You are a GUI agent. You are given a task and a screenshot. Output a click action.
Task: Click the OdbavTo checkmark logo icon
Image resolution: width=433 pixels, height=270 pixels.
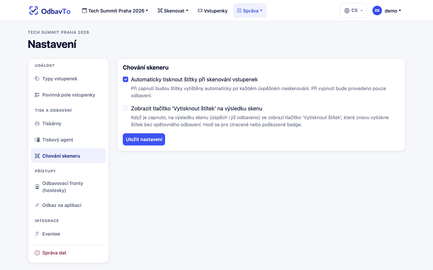click(x=34, y=11)
